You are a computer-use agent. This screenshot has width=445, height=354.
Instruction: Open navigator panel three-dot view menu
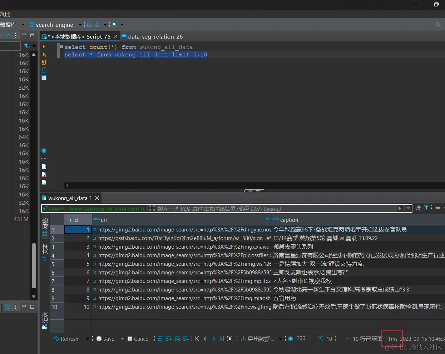16,35
